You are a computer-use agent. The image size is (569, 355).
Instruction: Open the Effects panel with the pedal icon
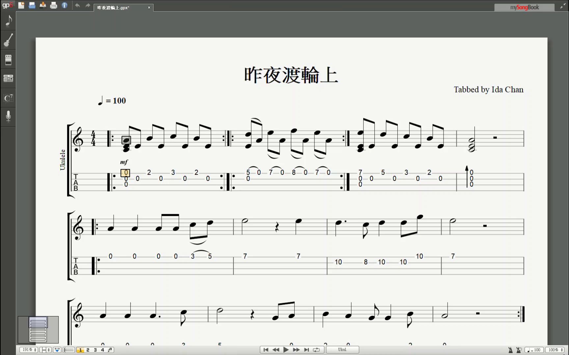(x=8, y=59)
